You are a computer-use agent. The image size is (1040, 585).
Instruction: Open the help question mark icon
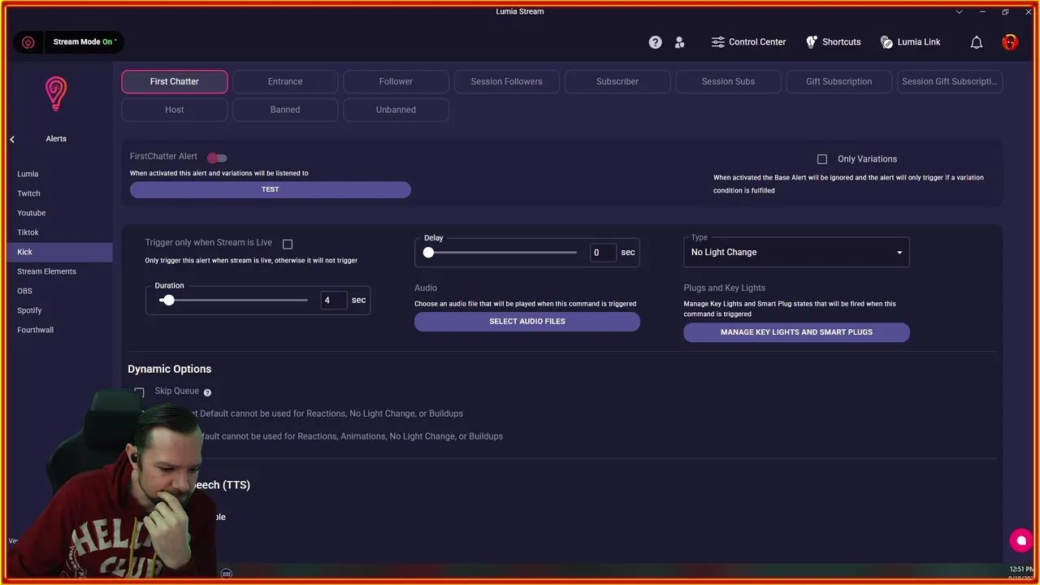coord(655,42)
